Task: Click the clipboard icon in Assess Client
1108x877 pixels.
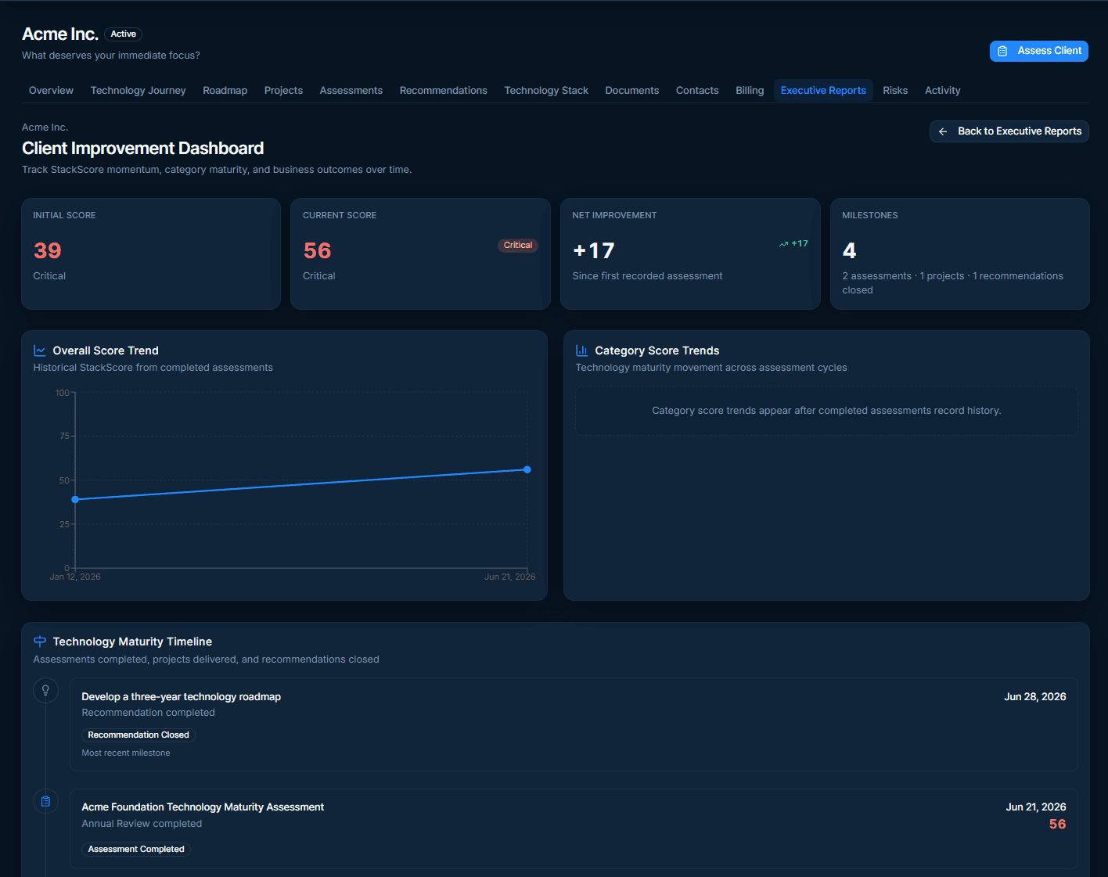Action: pos(1002,51)
